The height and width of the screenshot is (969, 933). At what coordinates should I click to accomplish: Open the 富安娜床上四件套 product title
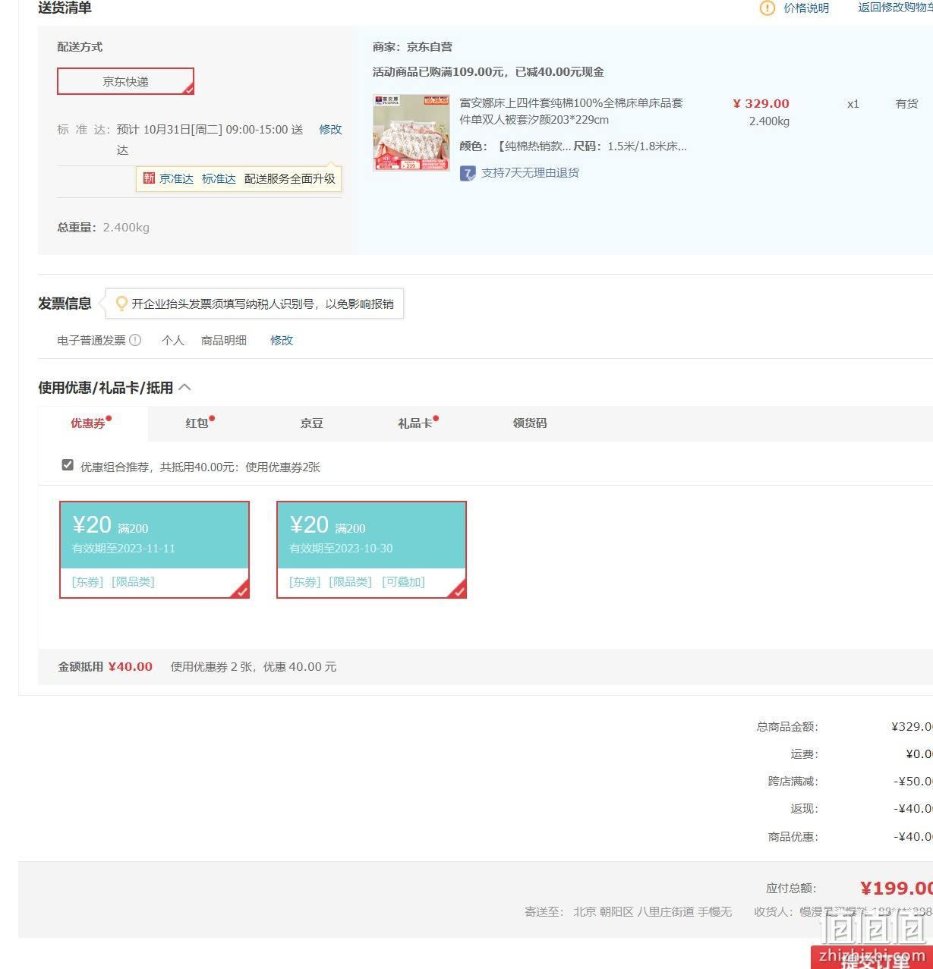click(x=572, y=111)
